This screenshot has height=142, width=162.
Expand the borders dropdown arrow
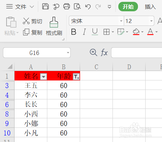pyautogui.click(x=113, y=32)
